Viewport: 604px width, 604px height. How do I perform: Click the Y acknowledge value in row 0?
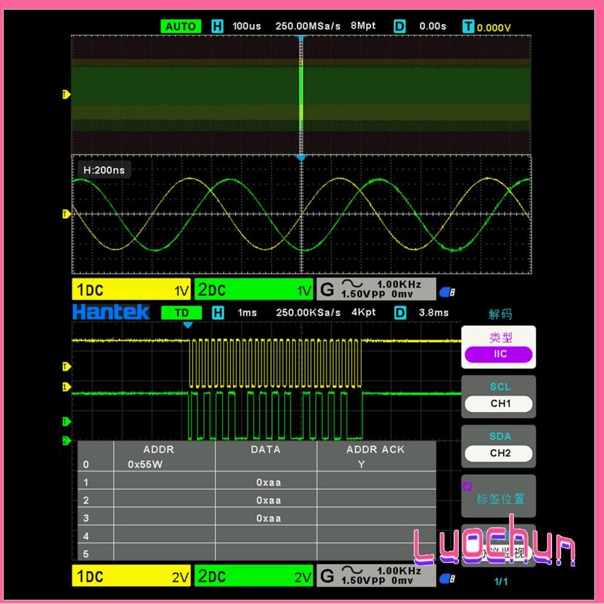(361, 464)
